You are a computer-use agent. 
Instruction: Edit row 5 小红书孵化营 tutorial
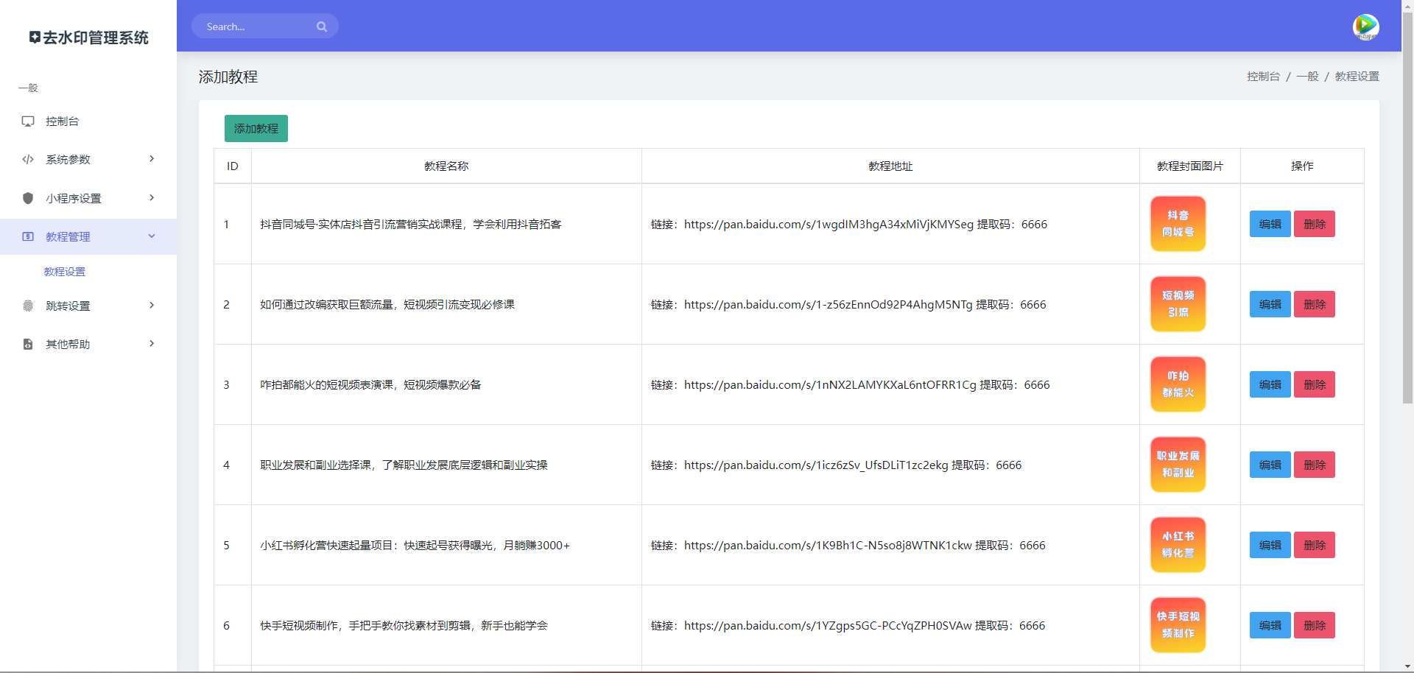point(1270,545)
